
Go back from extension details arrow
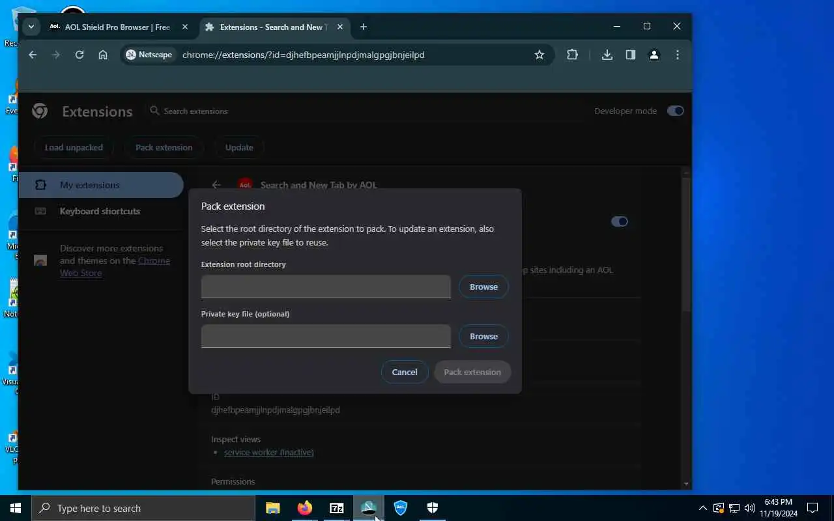point(216,185)
